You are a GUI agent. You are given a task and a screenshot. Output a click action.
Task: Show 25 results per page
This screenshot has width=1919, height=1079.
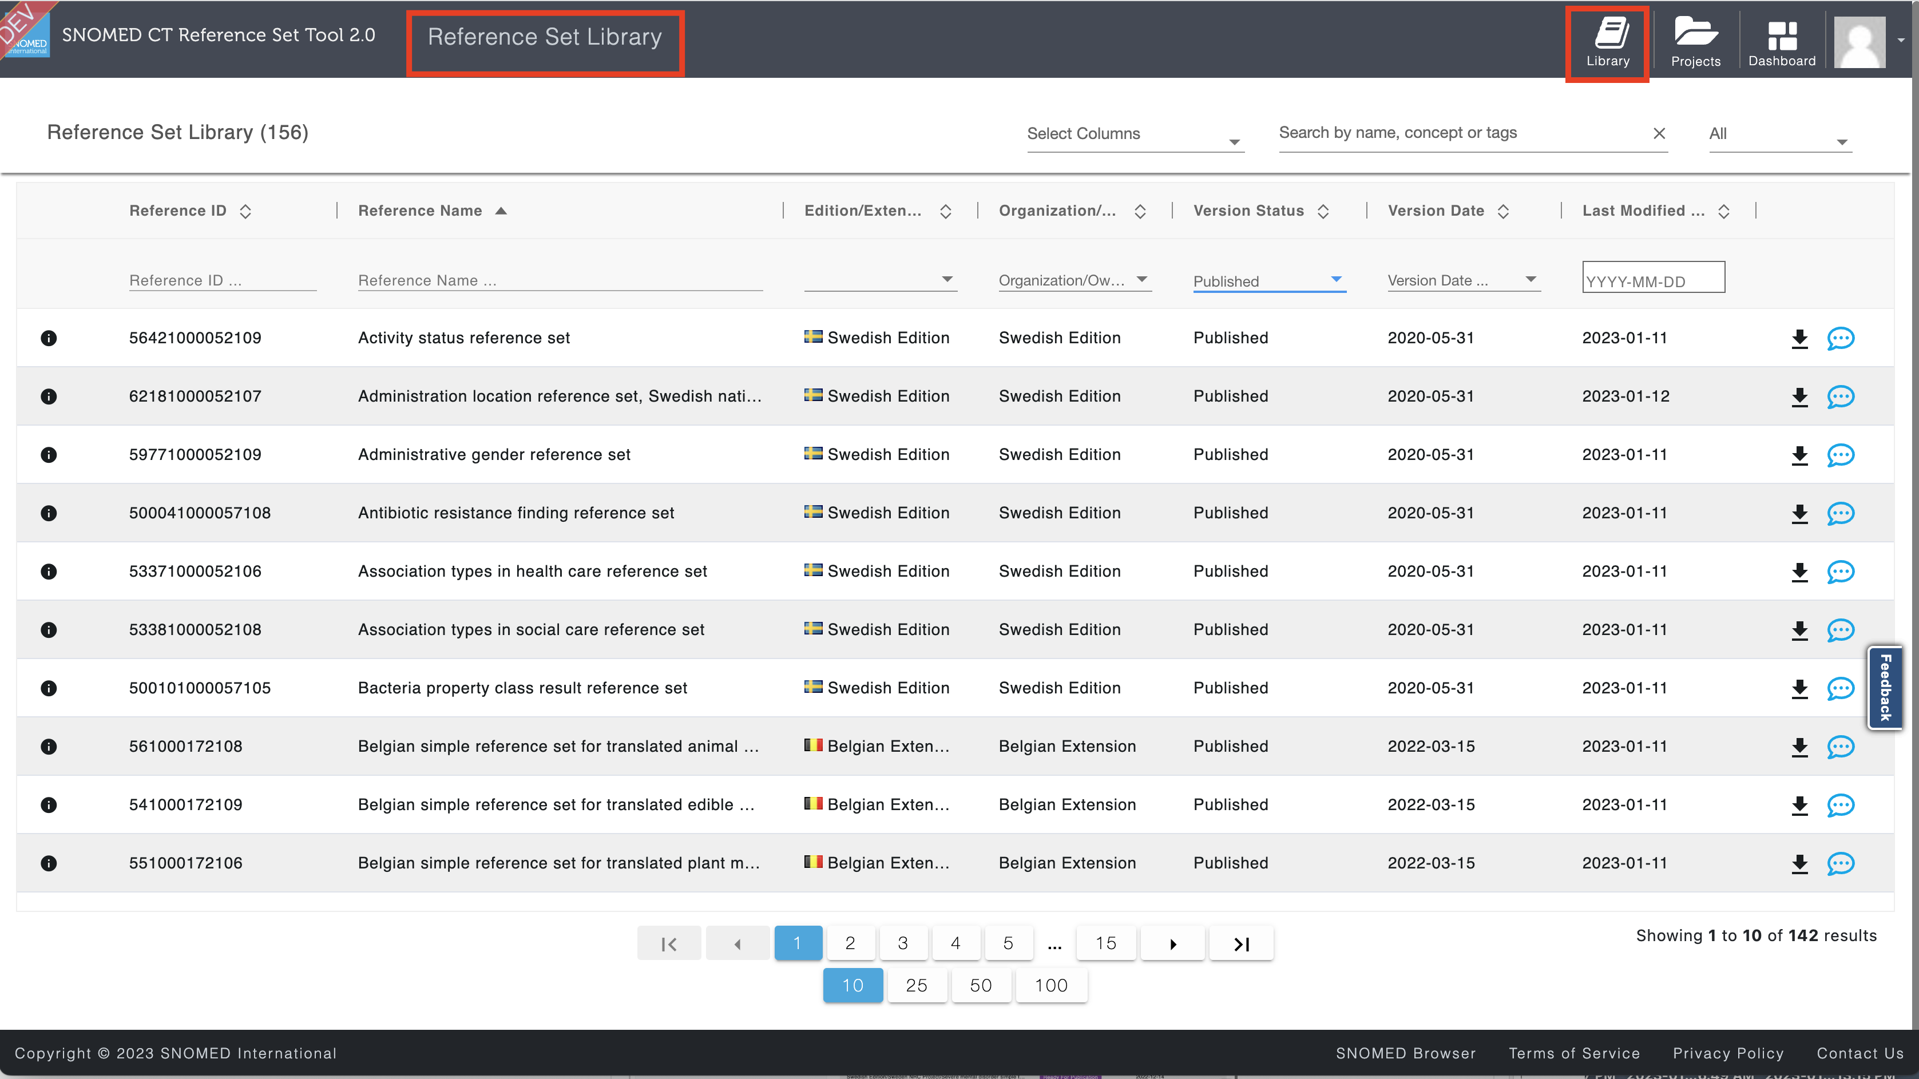(917, 986)
